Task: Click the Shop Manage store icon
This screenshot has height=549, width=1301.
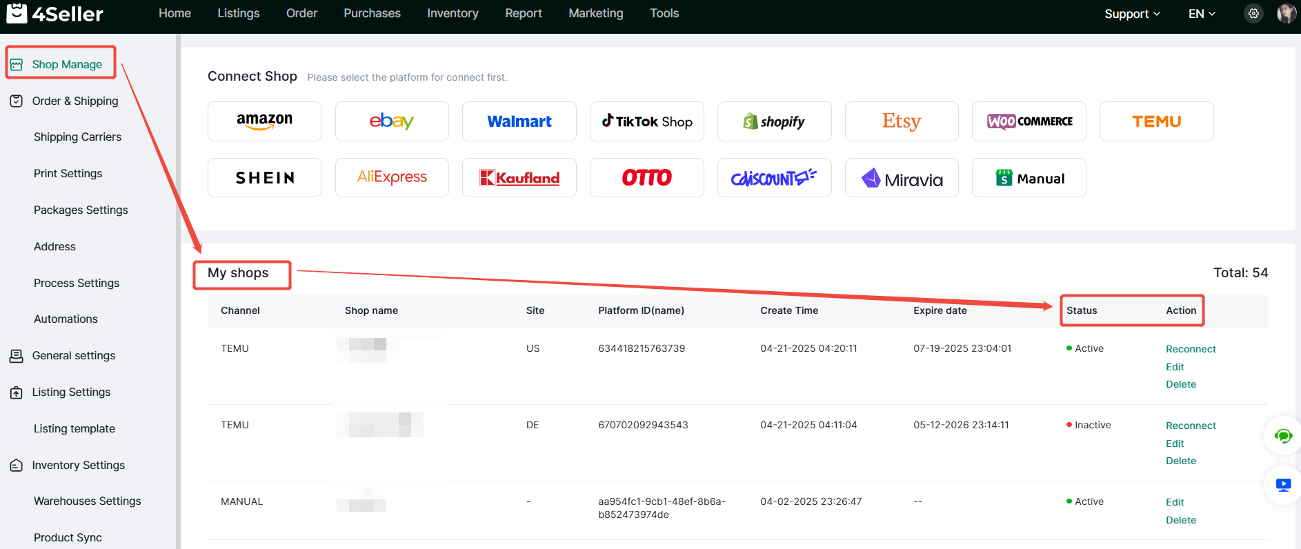Action: click(x=17, y=64)
